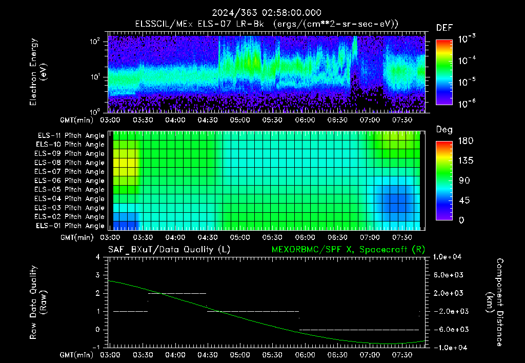Click the 1.0e+04 right axis value

[448, 257]
